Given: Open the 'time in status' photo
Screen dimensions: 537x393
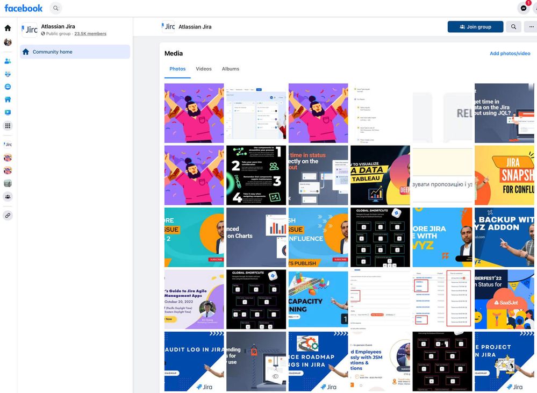Looking at the screenshot, I should click(318, 175).
